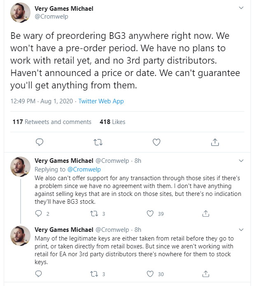Like the tweet with 30 likes
The image size is (255, 286).
click(150, 274)
